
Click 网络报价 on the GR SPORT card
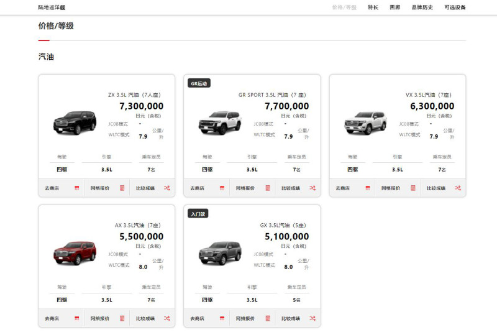(245, 188)
